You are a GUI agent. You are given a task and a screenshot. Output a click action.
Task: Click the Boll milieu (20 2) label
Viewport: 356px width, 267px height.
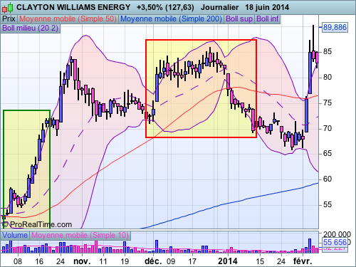coord(31,28)
